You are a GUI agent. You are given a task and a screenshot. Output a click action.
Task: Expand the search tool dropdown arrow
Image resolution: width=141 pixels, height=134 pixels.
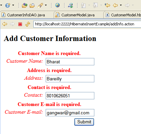tap(46, 5)
